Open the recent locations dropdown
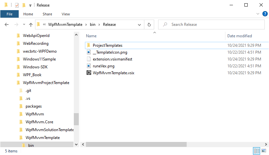 pyautogui.click(x=24, y=25)
